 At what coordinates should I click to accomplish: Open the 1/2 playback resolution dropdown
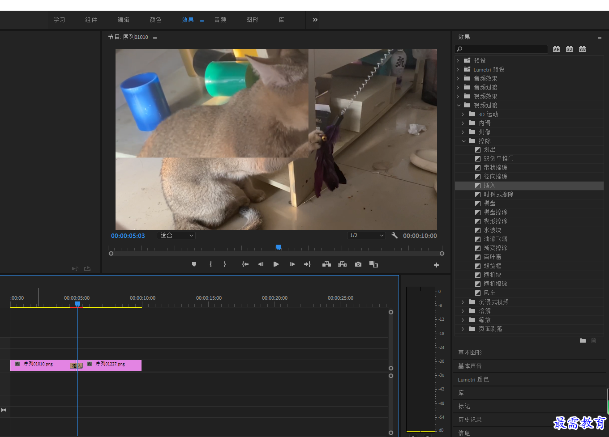point(366,236)
